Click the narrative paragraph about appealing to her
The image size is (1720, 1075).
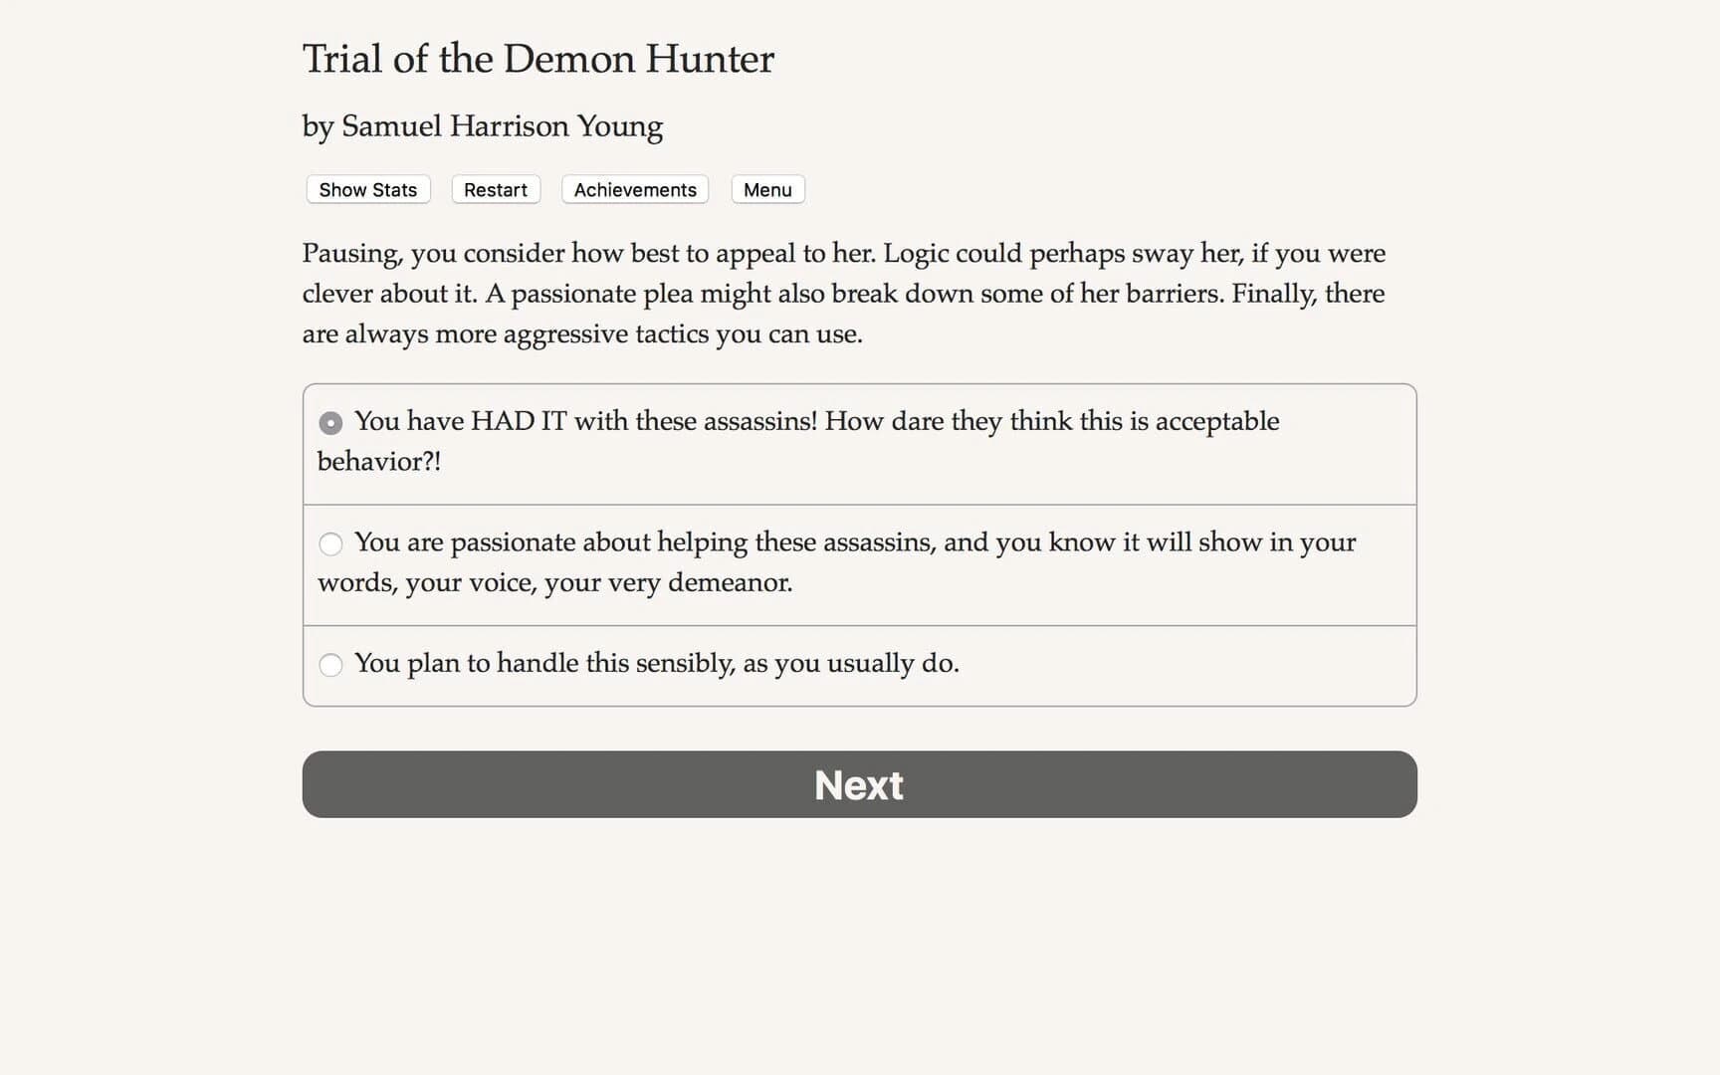[843, 293]
